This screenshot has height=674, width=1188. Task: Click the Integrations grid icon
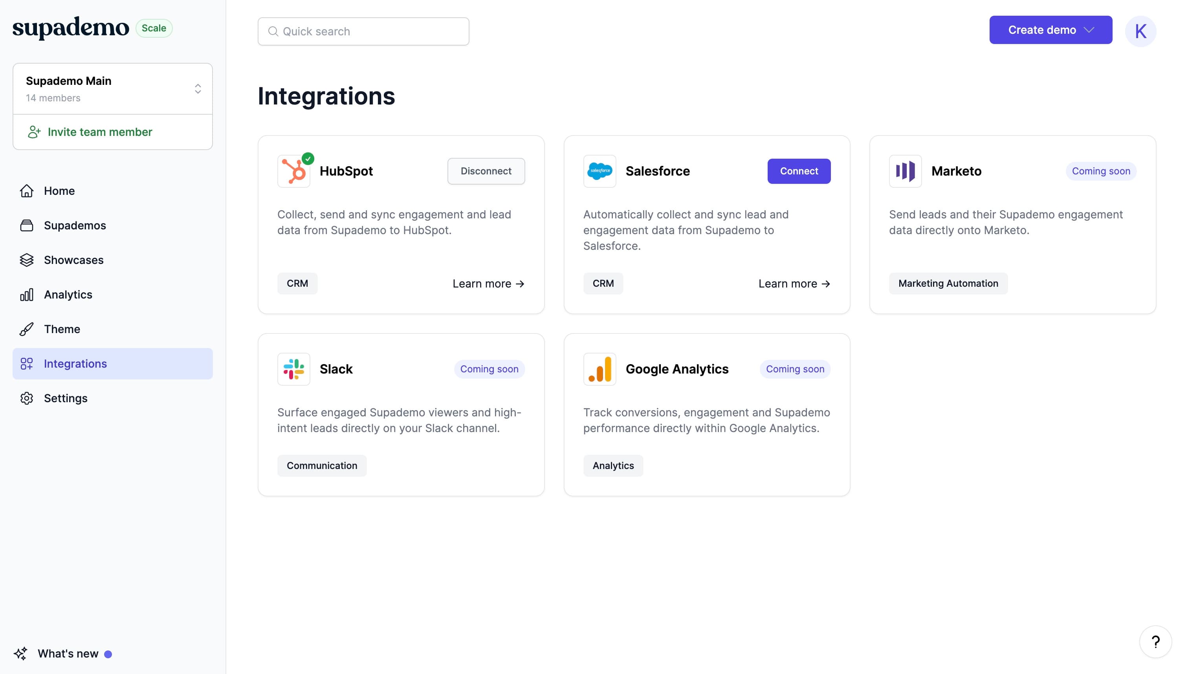point(26,364)
